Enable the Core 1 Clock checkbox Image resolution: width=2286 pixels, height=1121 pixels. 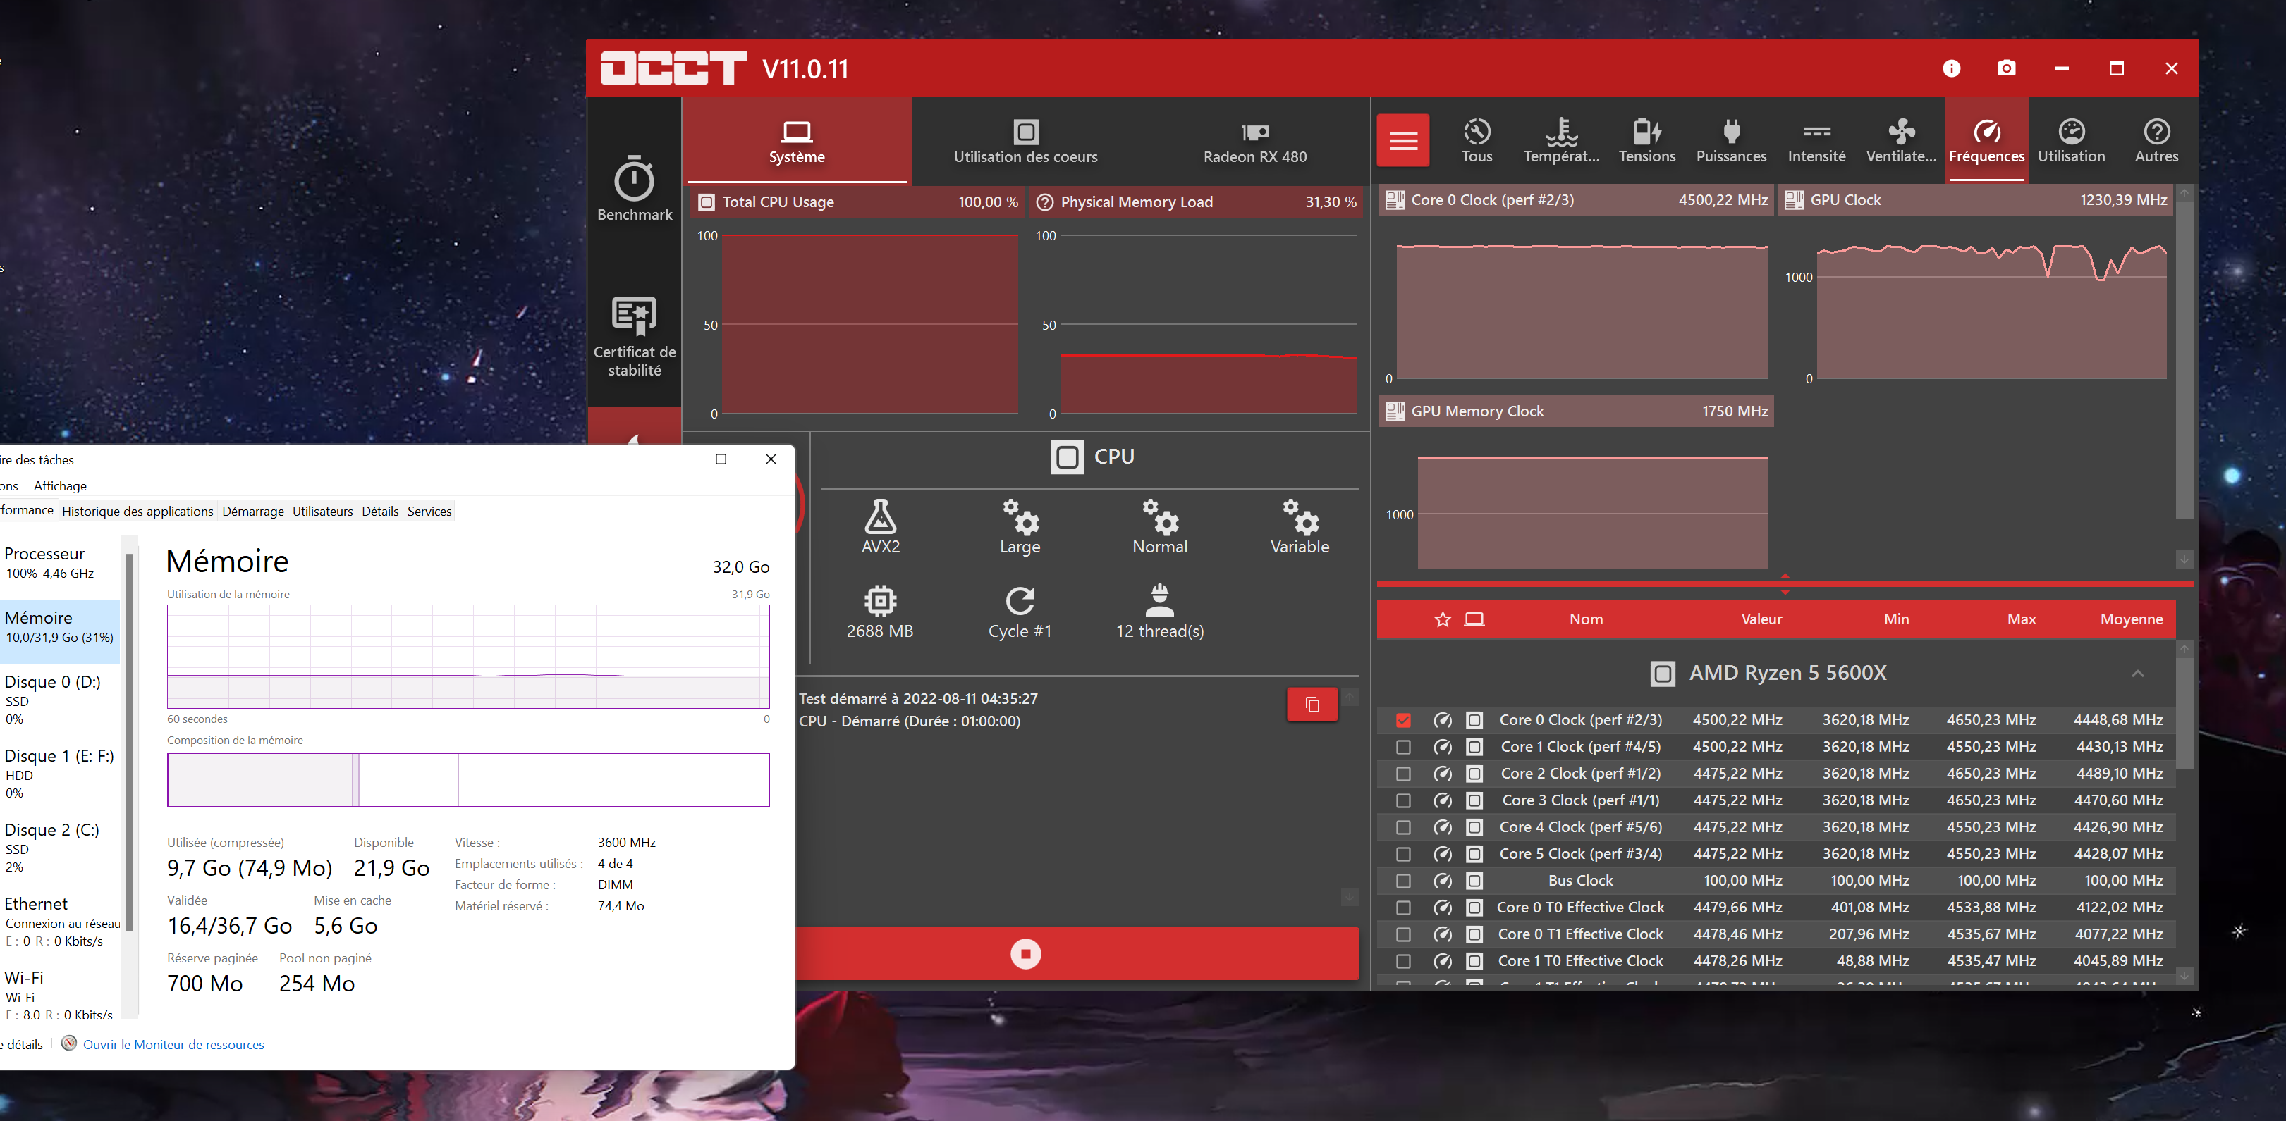[x=1403, y=747]
